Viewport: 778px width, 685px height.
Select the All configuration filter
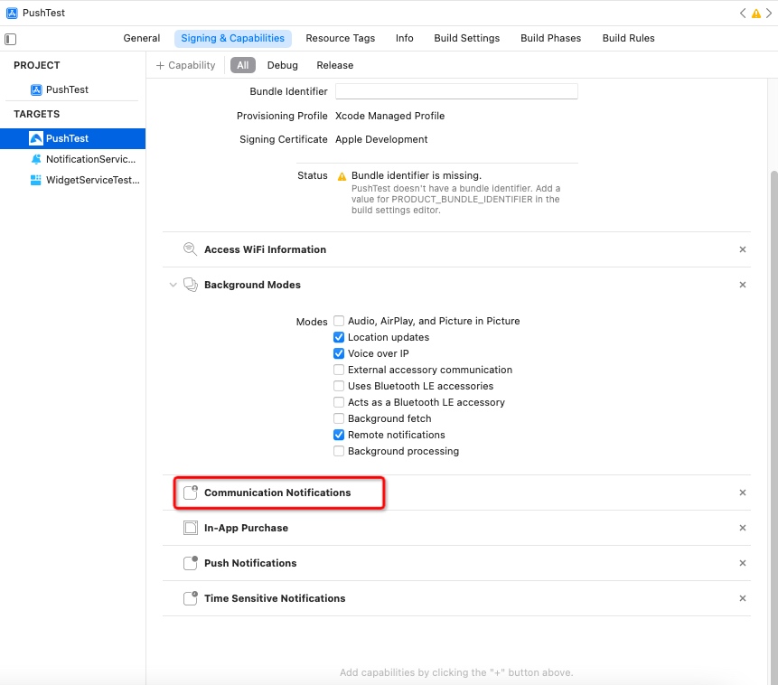click(243, 65)
